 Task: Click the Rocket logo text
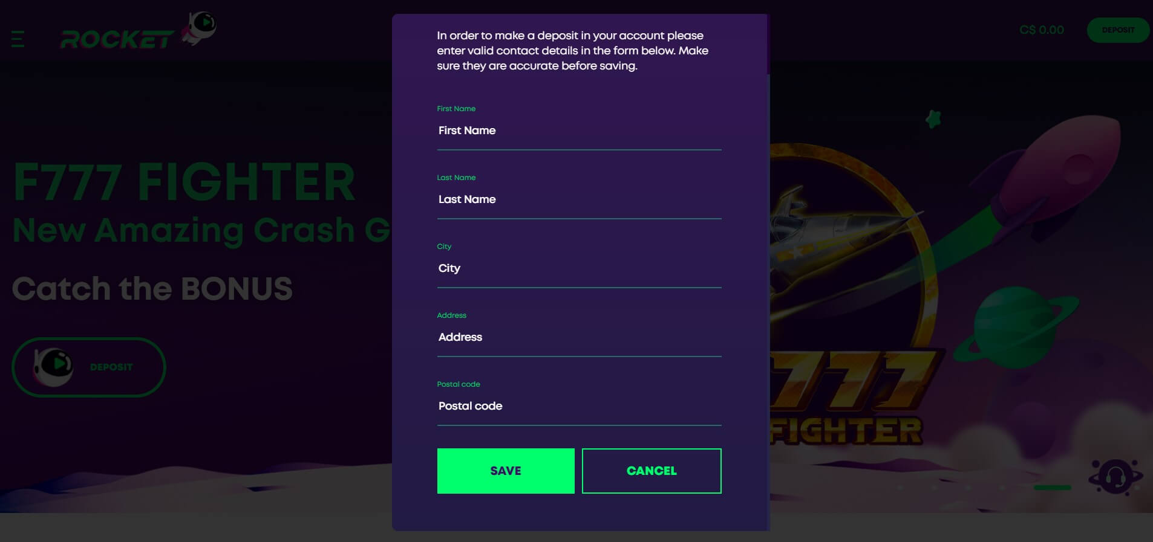[x=117, y=40]
